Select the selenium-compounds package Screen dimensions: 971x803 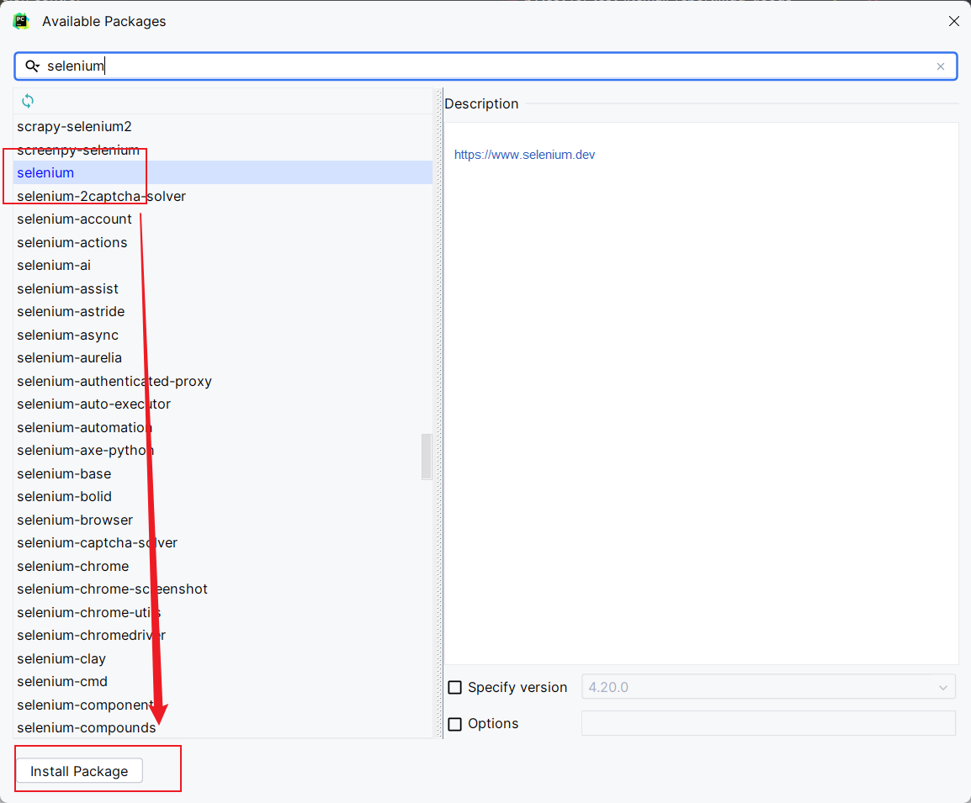(223, 727)
